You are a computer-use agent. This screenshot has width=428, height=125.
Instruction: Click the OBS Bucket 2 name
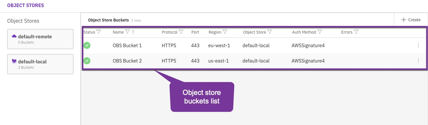(x=127, y=61)
